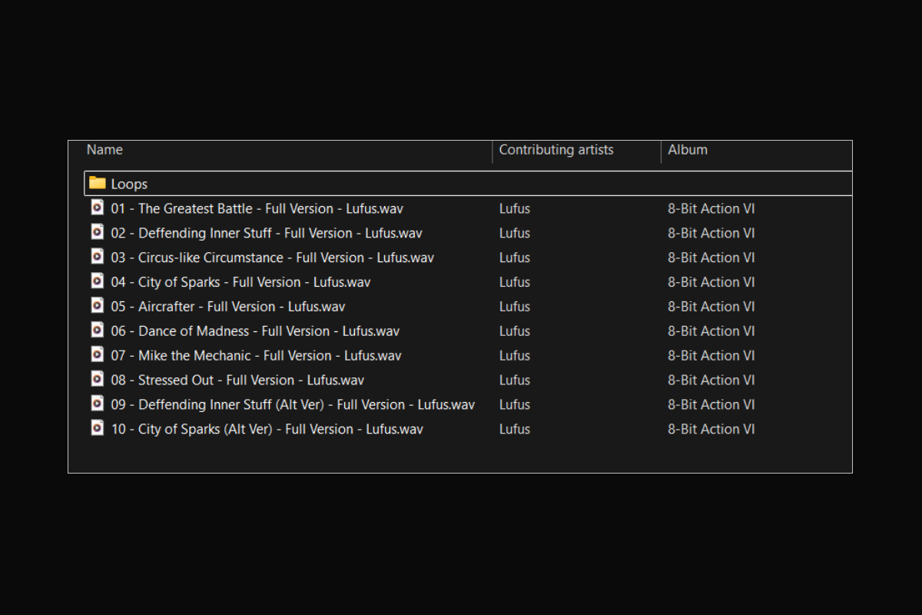
Task: Click the Lufus artist entry for track 01
Action: point(515,208)
